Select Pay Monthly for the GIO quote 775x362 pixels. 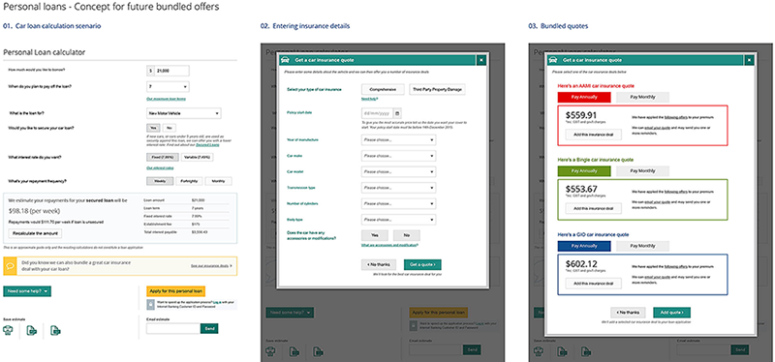(642, 246)
